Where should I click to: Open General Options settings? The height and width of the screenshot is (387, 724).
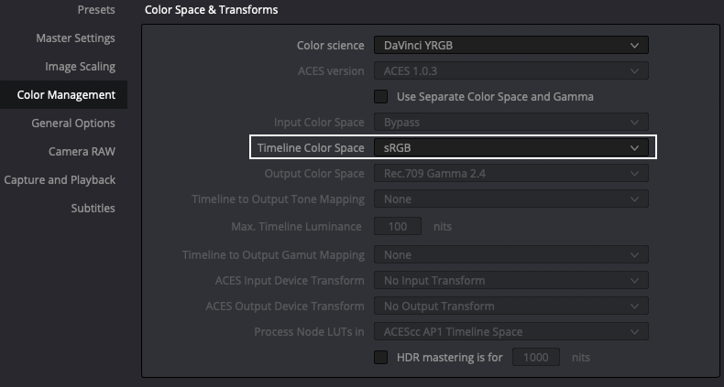click(x=73, y=124)
